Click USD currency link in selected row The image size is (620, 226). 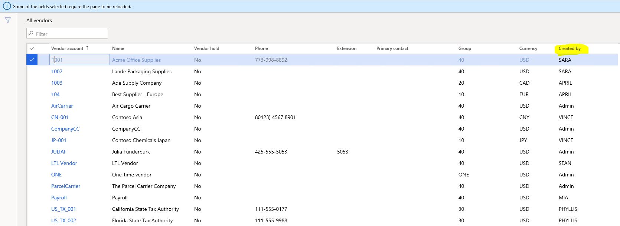[x=524, y=60]
